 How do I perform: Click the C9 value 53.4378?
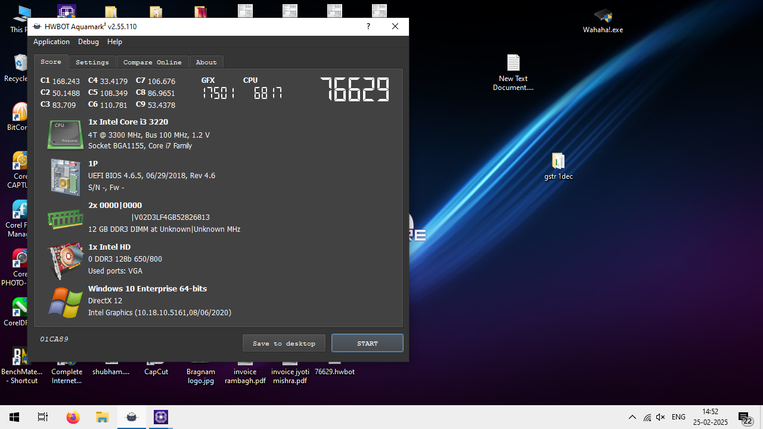(x=162, y=105)
